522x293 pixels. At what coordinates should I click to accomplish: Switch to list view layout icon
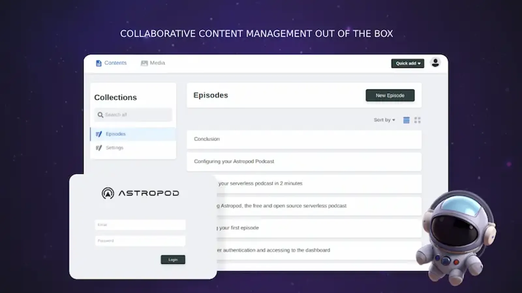click(406, 120)
